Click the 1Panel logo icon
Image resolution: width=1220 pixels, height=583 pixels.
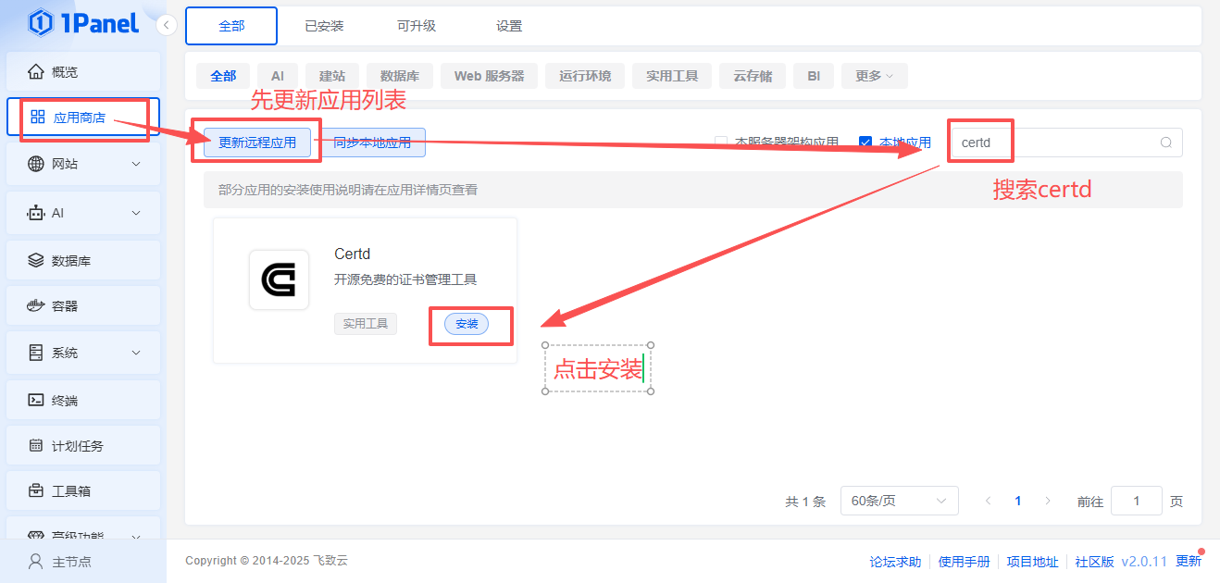pyautogui.click(x=41, y=22)
